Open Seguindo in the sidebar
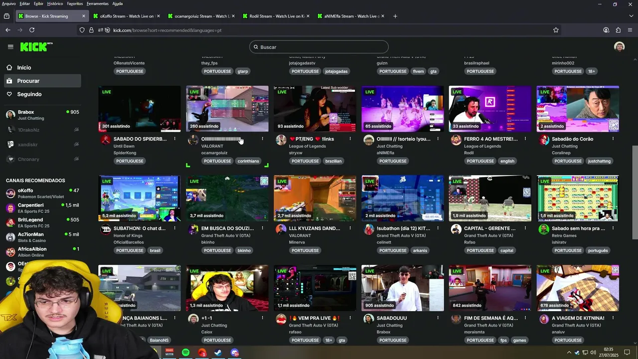Image resolution: width=638 pixels, height=359 pixels. point(42,94)
